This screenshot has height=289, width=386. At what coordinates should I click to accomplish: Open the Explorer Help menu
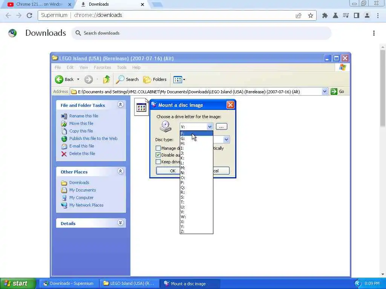click(136, 67)
